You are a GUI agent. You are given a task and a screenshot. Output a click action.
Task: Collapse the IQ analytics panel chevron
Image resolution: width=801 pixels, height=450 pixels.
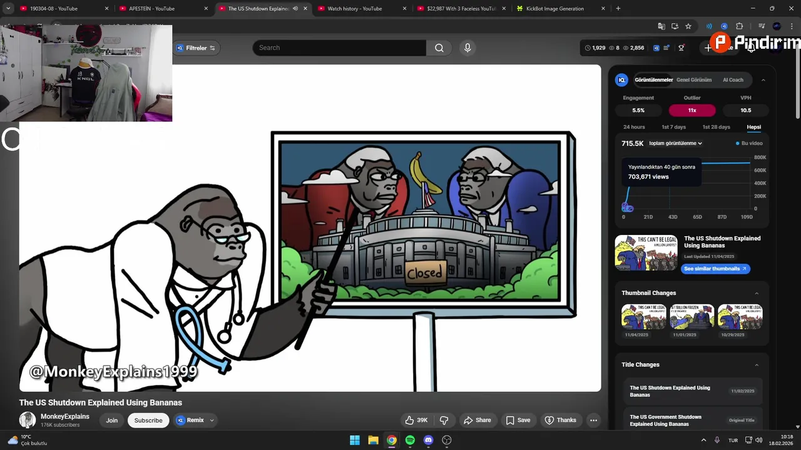763,80
